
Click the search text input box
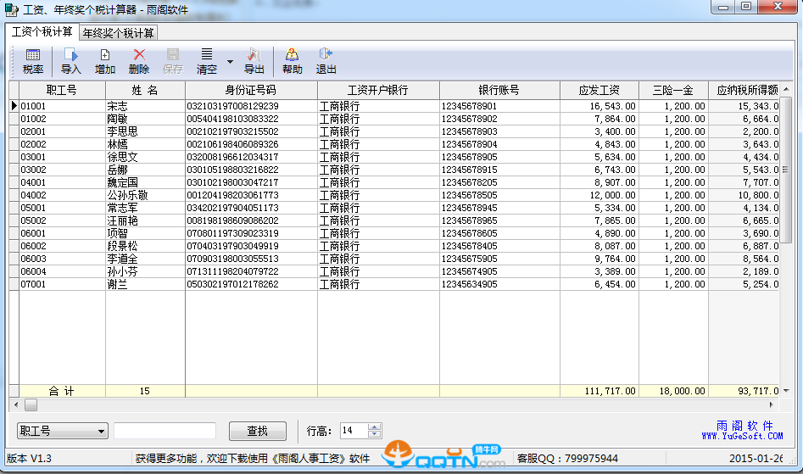tap(165, 431)
